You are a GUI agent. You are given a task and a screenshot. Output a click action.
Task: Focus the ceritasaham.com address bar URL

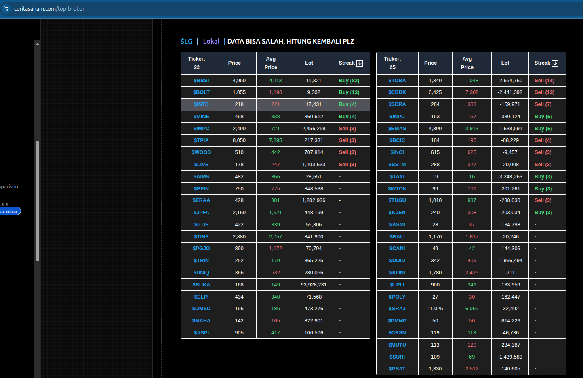(x=49, y=9)
